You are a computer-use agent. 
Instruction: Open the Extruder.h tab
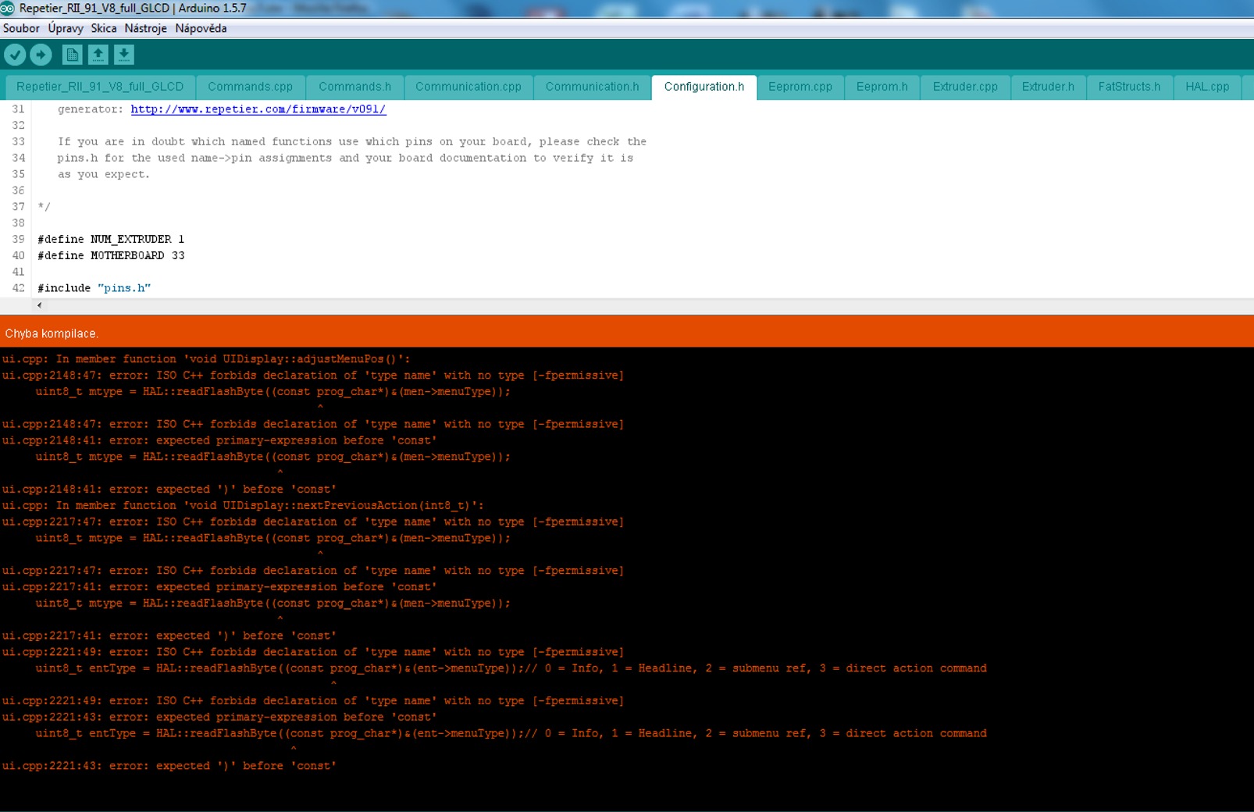click(1047, 87)
